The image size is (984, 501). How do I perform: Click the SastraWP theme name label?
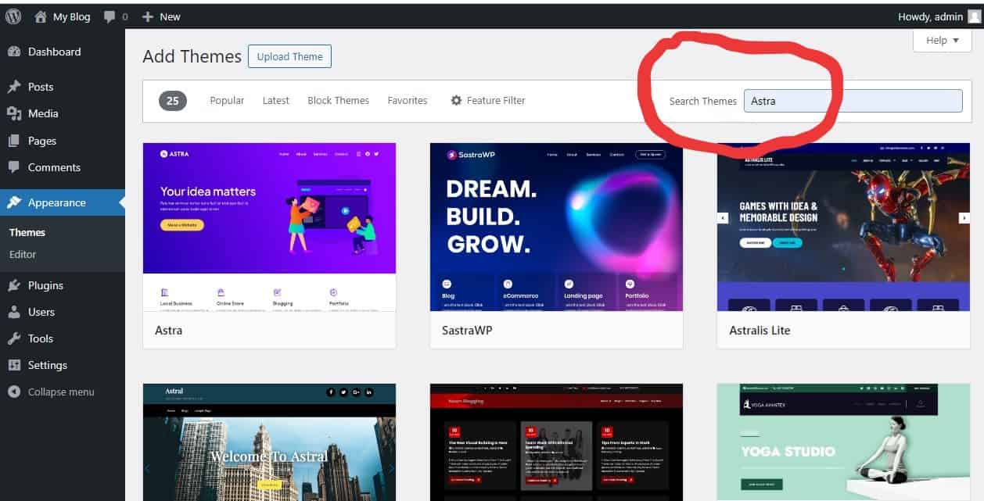(x=468, y=330)
